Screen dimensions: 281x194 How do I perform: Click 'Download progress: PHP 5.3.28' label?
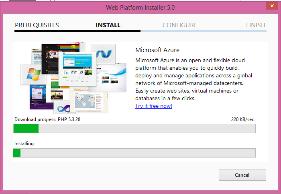[47, 119]
